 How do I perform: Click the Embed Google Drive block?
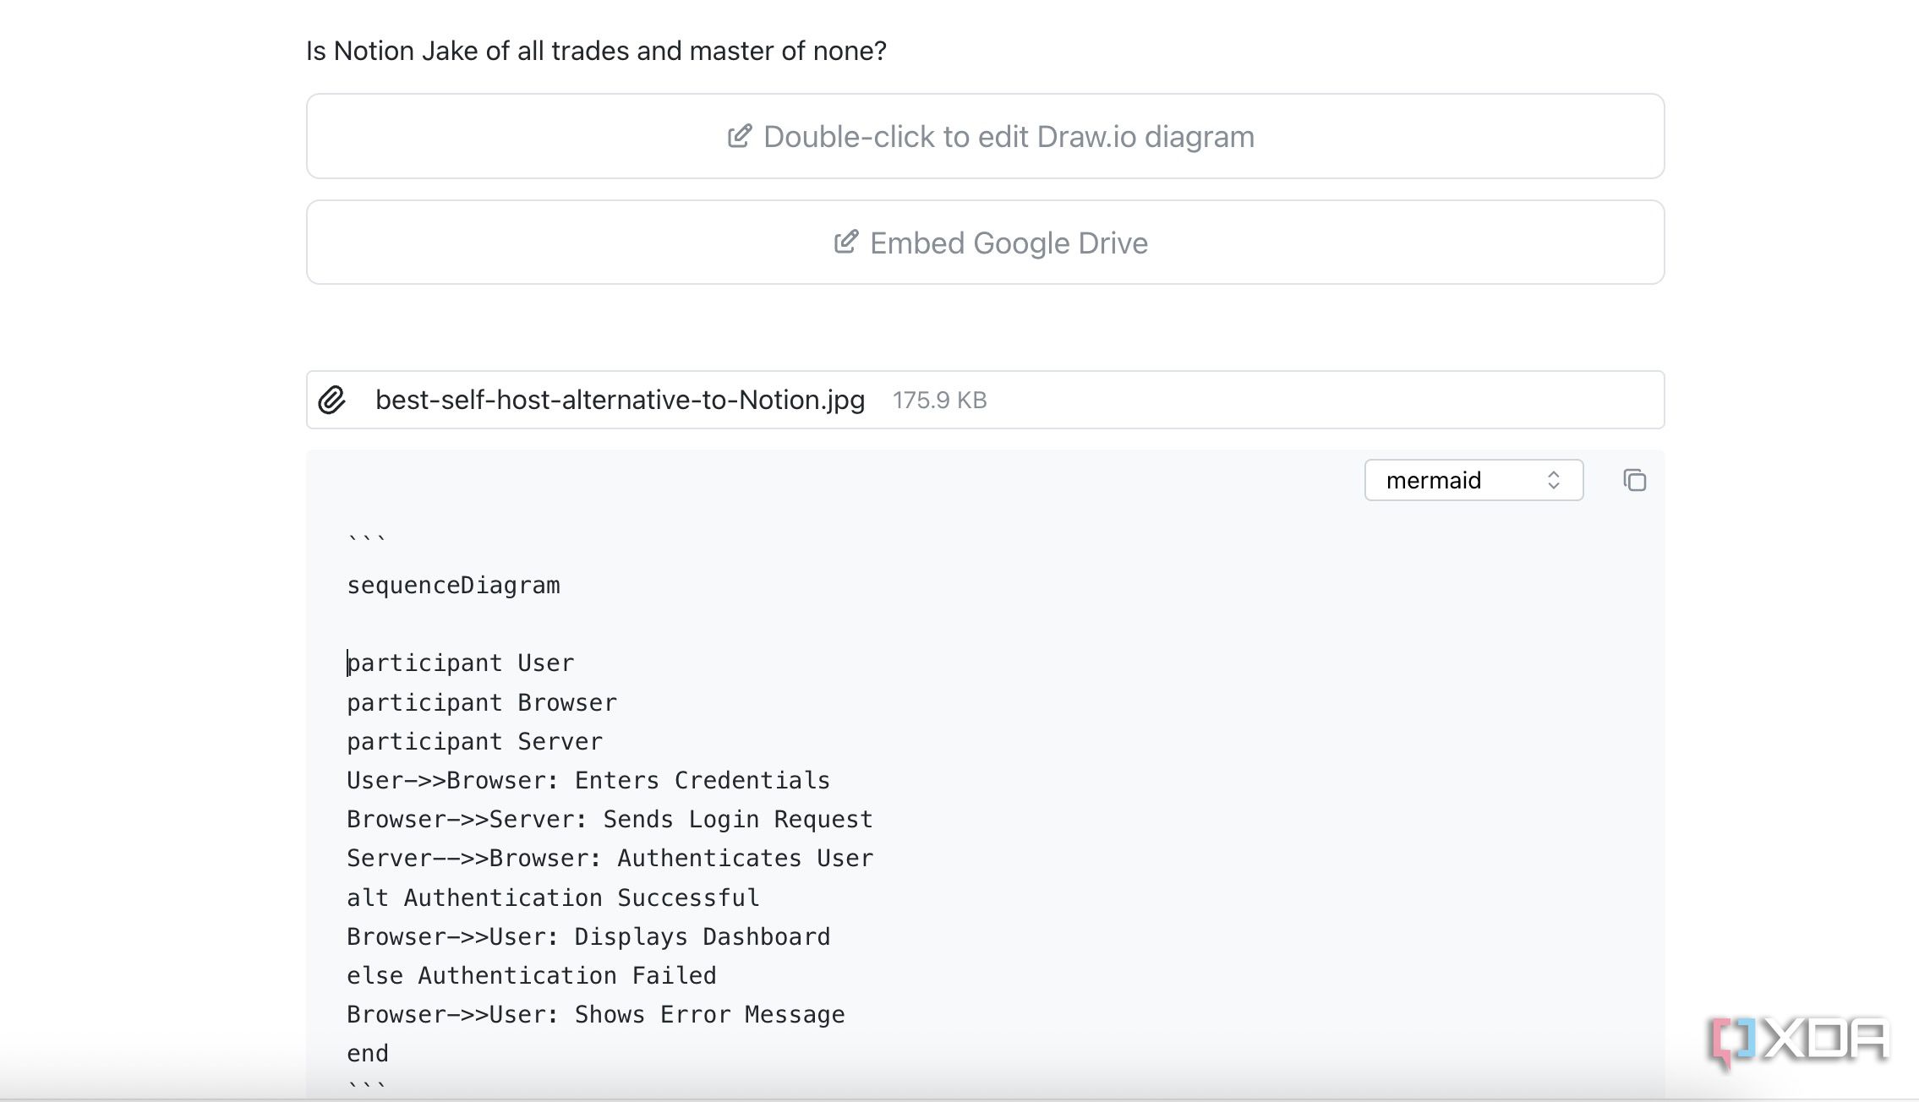point(985,243)
